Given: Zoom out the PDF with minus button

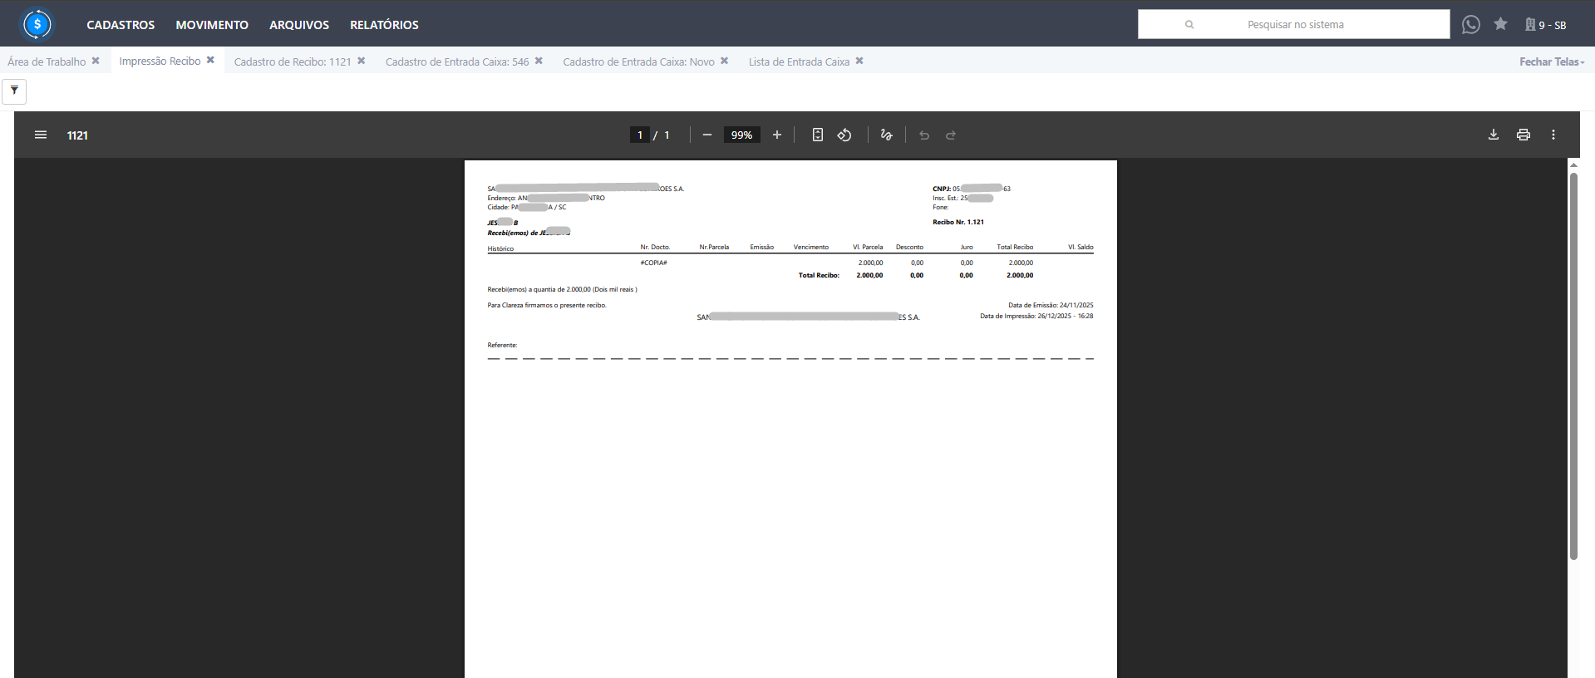Looking at the screenshot, I should (706, 135).
